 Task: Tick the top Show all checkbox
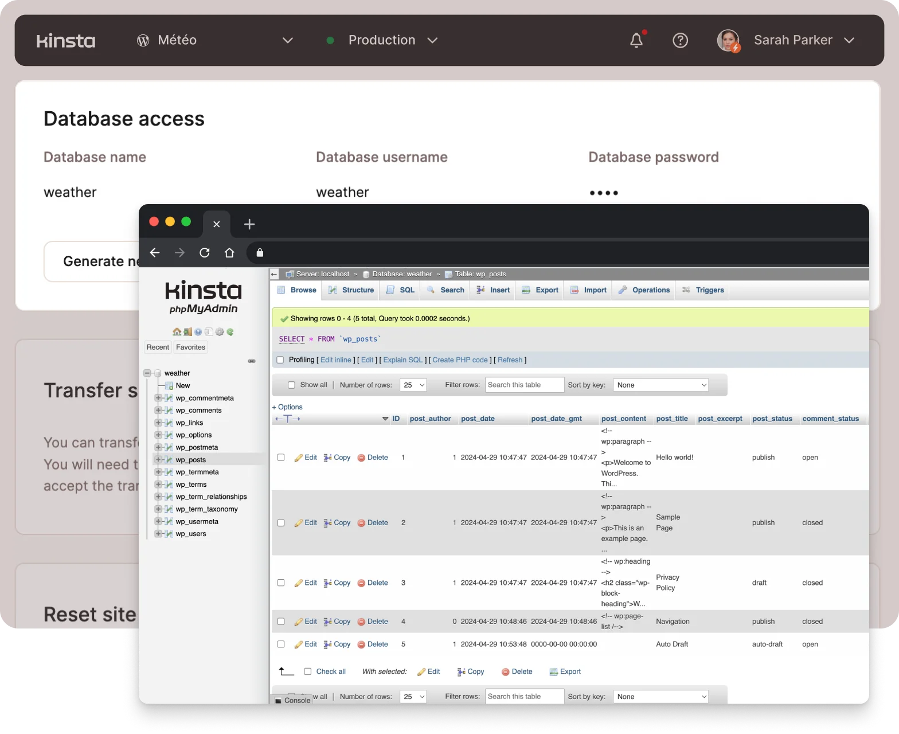click(291, 385)
